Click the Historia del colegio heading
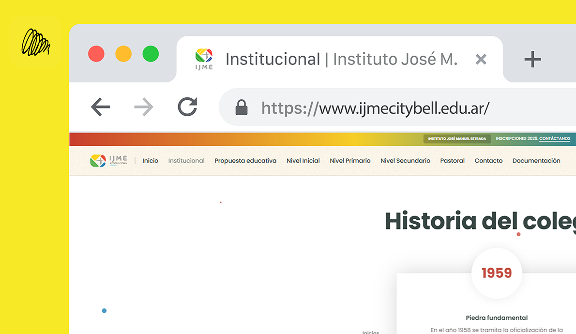Viewport: 576px width, 334px height. point(481,221)
